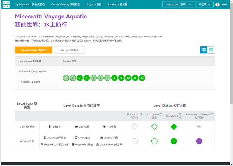Click New project 新项... button

178,4
